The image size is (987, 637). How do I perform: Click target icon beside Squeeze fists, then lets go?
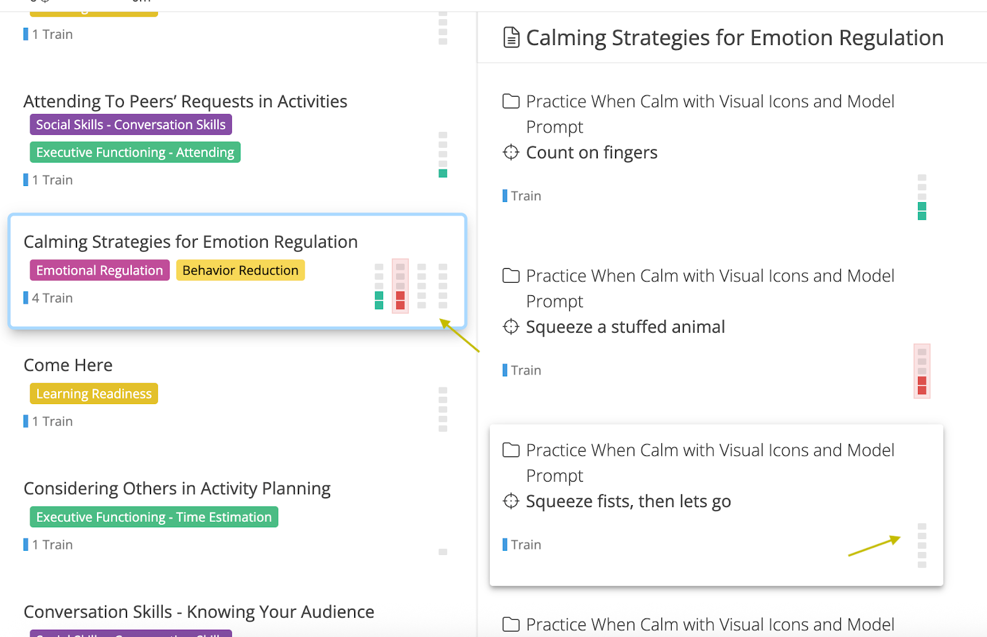[511, 501]
